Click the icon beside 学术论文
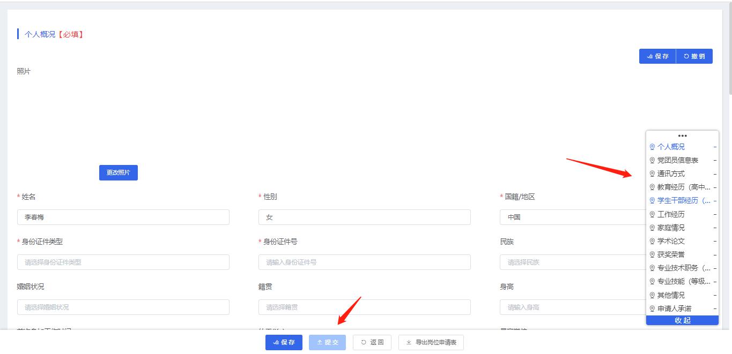This screenshot has height=354, width=732. click(x=651, y=241)
